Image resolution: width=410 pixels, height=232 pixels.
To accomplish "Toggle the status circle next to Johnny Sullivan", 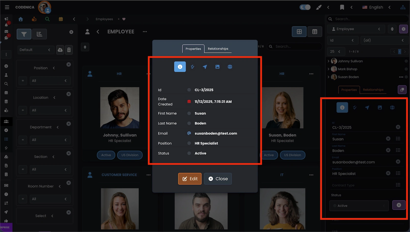I will click(406, 61).
